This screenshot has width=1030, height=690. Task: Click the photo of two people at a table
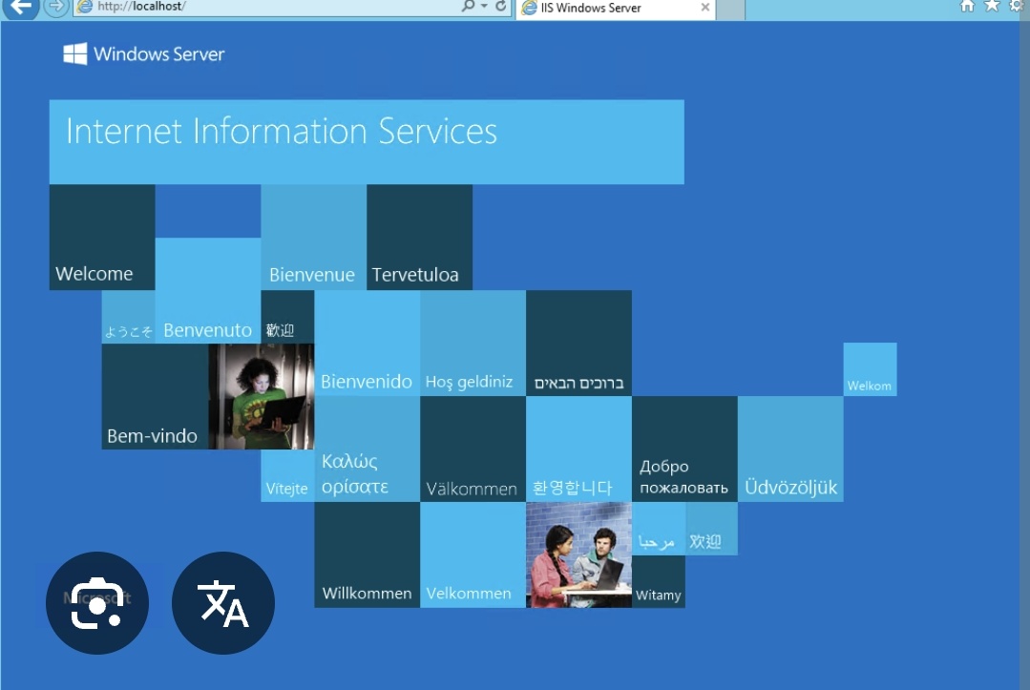point(578,554)
